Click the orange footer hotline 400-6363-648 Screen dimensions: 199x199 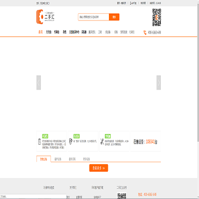[147, 195]
